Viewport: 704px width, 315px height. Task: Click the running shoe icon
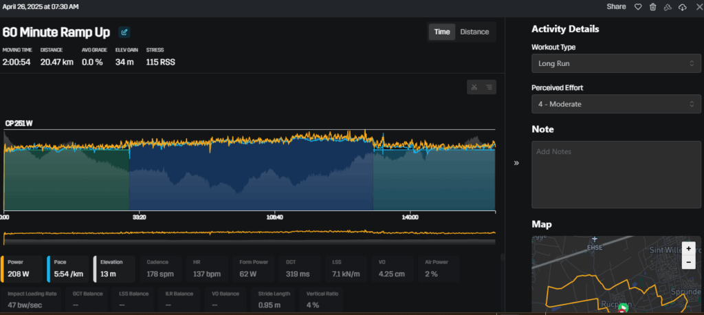click(668, 7)
